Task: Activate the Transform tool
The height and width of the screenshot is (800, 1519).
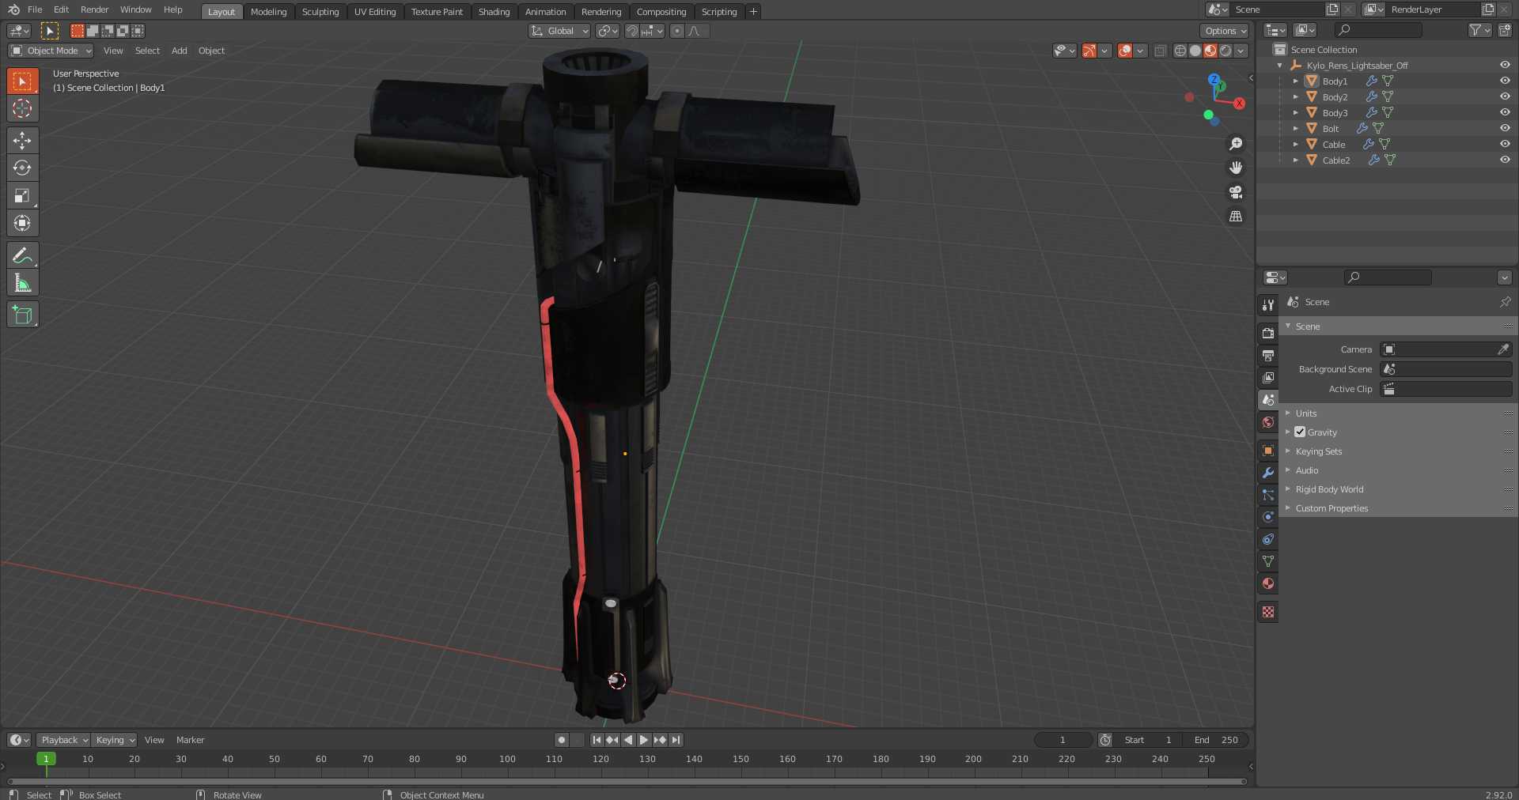Action: point(22,223)
